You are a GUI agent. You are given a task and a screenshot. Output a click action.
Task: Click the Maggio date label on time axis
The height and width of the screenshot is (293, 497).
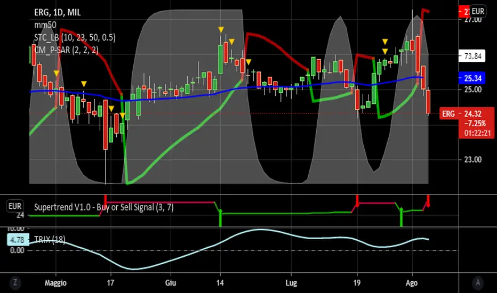tap(56, 283)
